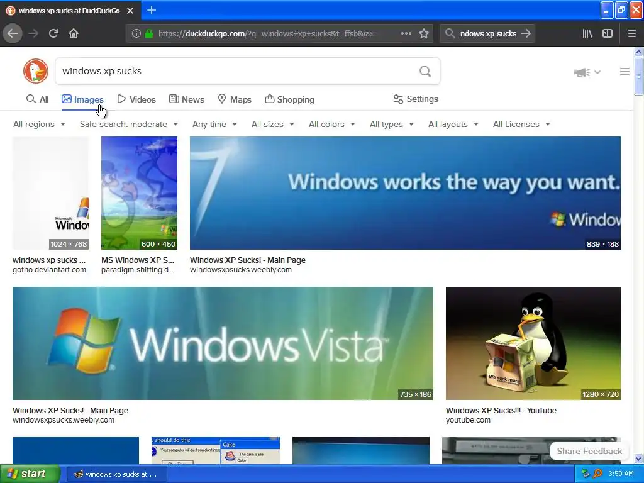644x483 pixels.
Task: Click the network tray icon
Action: (x=586, y=474)
